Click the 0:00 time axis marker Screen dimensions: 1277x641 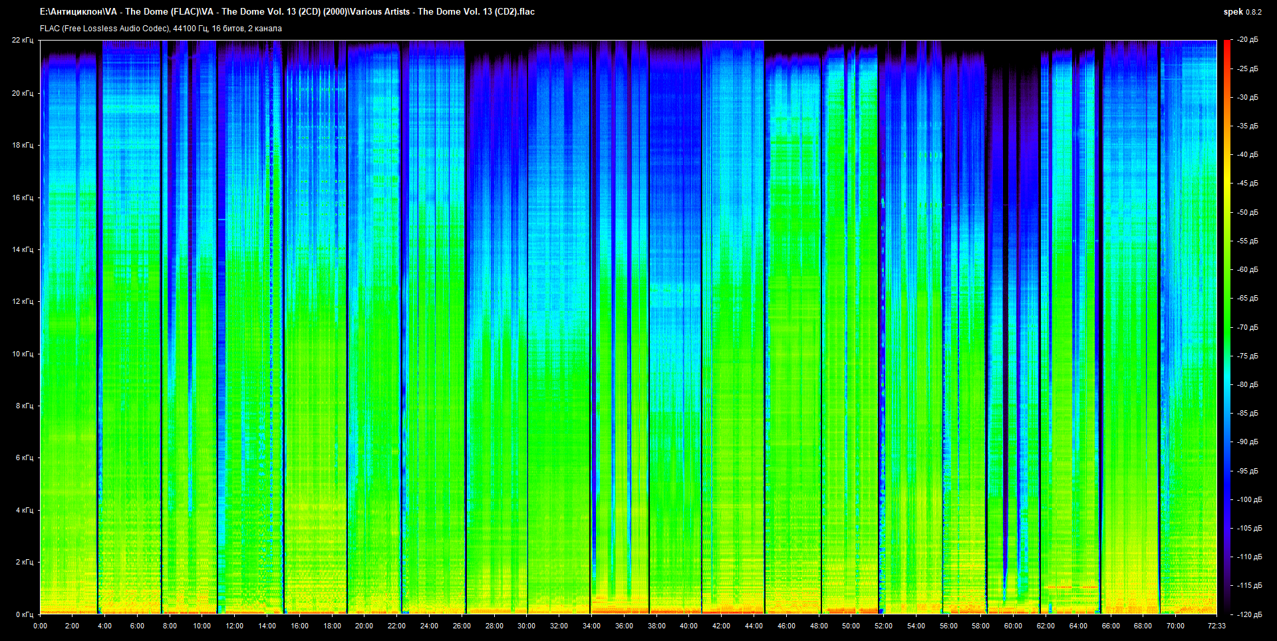pyautogui.click(x=40, y=626)
